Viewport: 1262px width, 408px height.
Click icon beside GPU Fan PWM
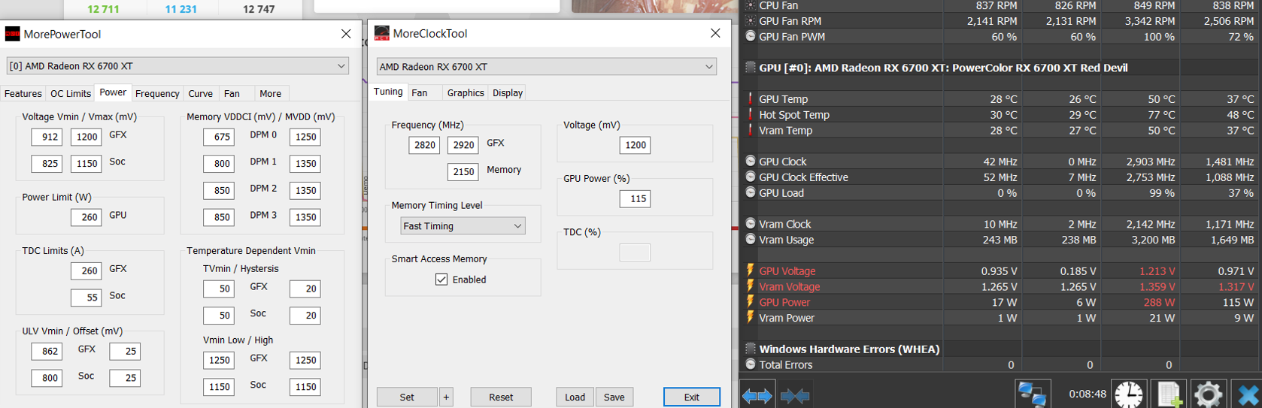pyautogui.click(x=751, y=36)
